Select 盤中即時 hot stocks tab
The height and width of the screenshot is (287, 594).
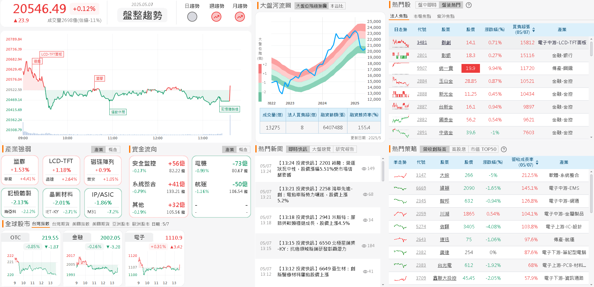point(427,5)
